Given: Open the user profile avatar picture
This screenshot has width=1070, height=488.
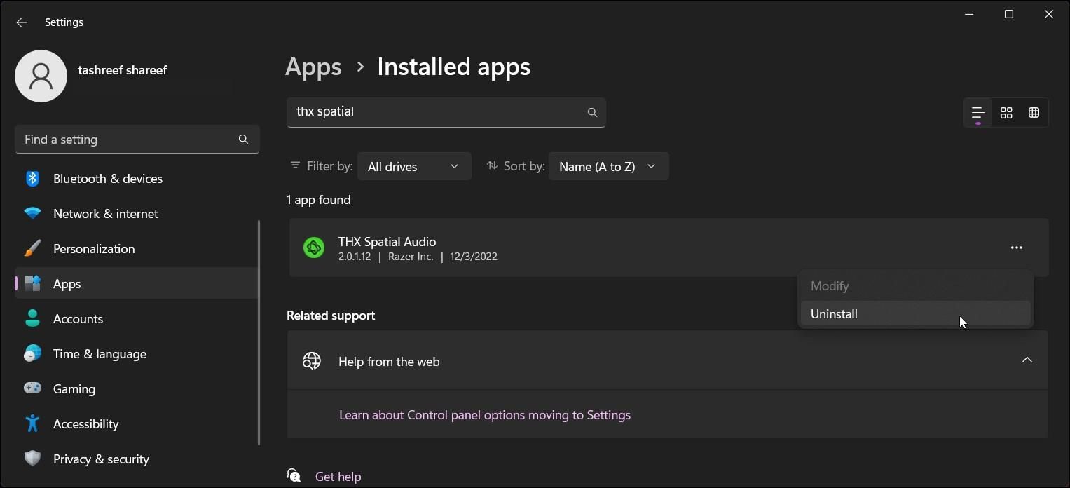Looking at the screenshot, I should pyautogui.click(x=41, y=76).
